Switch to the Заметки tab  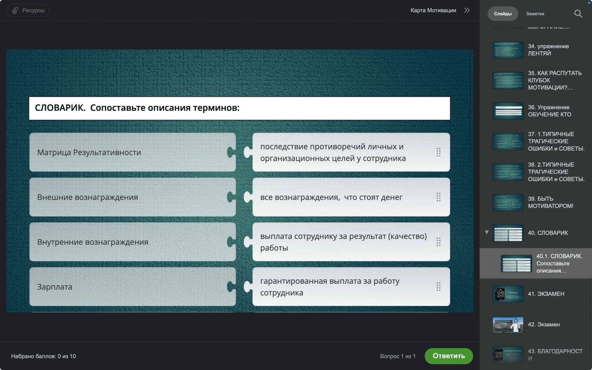click(535, 14)
